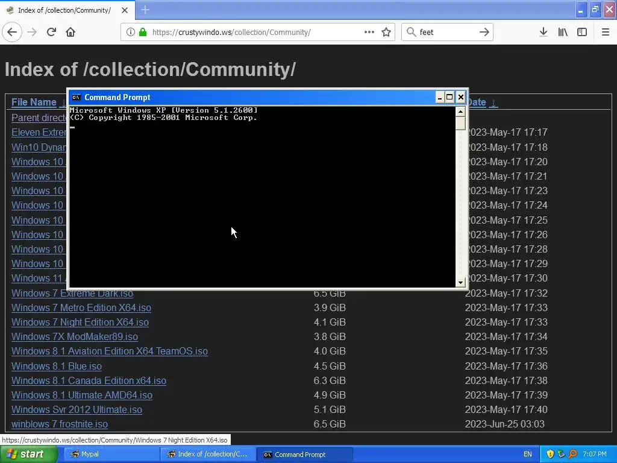Download Windows 7 Night Edition X64.iso
The height and width of the screenshot is (463, 617).
pyautogui.click(x=80, y=322)
